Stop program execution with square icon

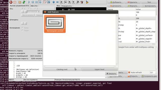[40, 2]
